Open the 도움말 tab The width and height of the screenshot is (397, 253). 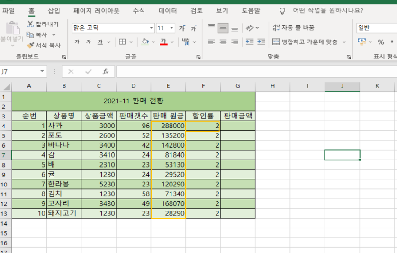click(x=251, y=11)
